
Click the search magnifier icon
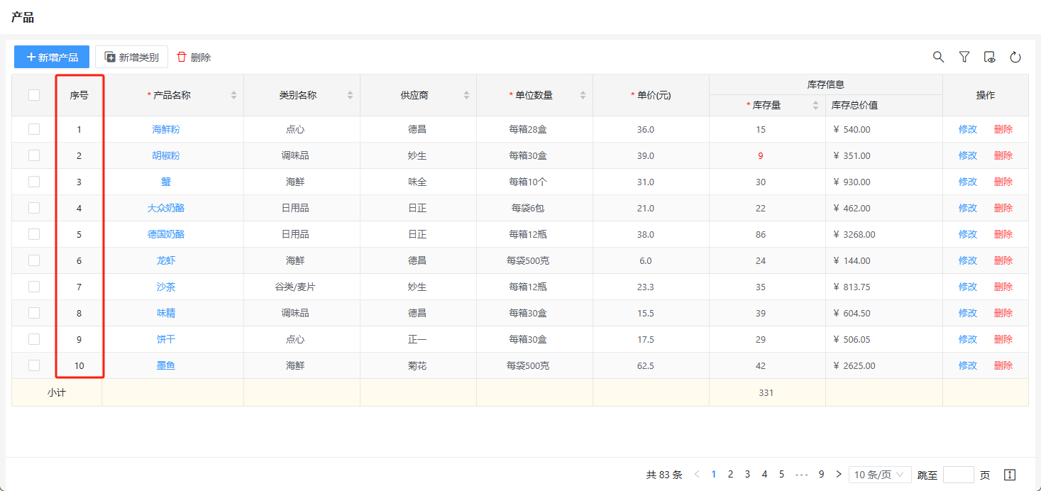tap(938, 57)
